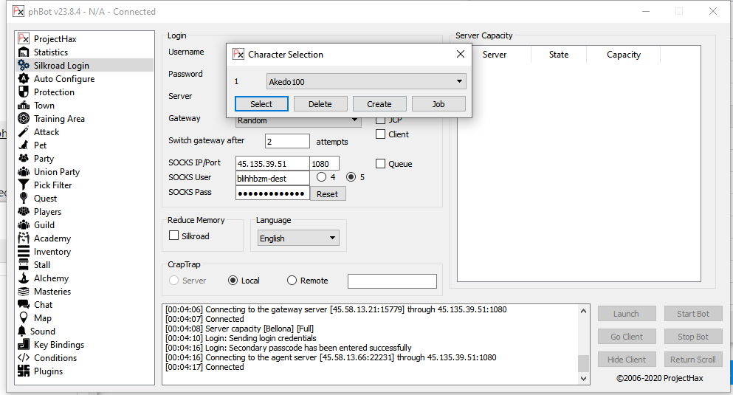Tick the Queue checkbox
This screenshot has width=733, height=395.
click(381, 164)
